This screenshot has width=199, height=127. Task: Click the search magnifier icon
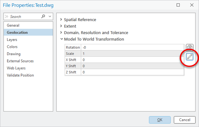click(43, 16)
